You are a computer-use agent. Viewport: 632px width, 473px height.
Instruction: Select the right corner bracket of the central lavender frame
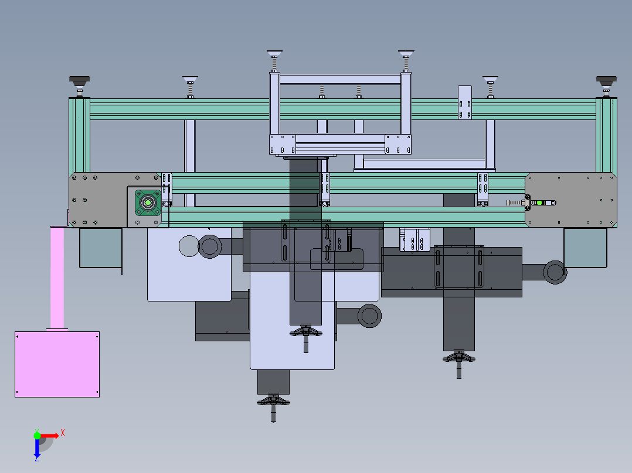pos(398,145)
